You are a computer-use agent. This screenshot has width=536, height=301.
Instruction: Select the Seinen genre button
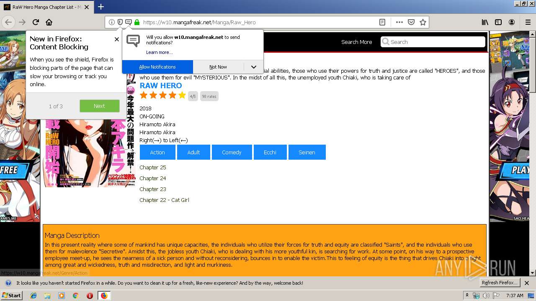pyautogui.click(x=307, y=152)
